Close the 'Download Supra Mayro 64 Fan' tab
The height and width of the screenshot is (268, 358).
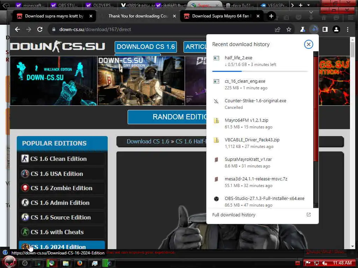point(258,16)
